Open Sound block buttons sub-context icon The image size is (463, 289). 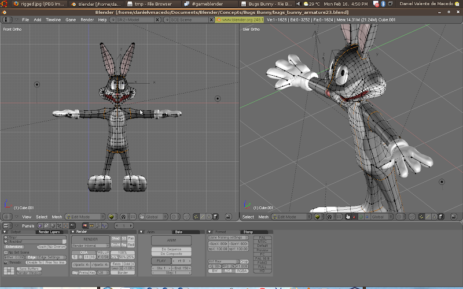tap(104, 226)
